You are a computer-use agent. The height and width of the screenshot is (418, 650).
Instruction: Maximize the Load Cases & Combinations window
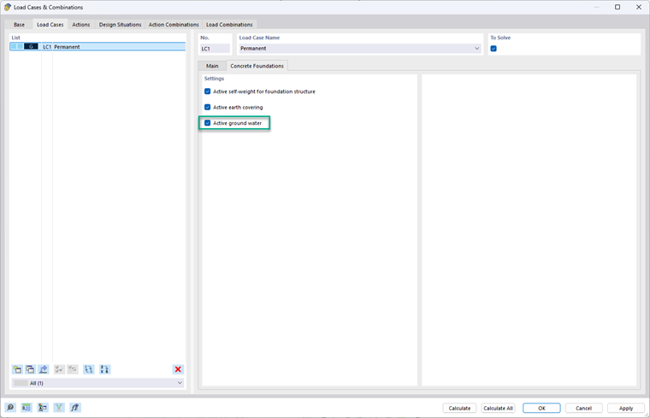coord(617,7)
